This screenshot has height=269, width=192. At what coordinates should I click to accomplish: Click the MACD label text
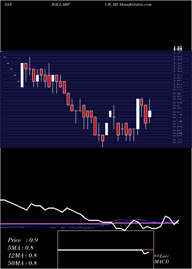pyautogui.click(x=162, y=262)
